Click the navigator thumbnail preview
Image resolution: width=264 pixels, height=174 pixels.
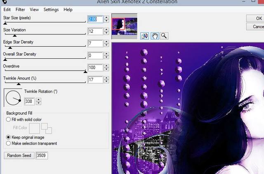point(125,26)
